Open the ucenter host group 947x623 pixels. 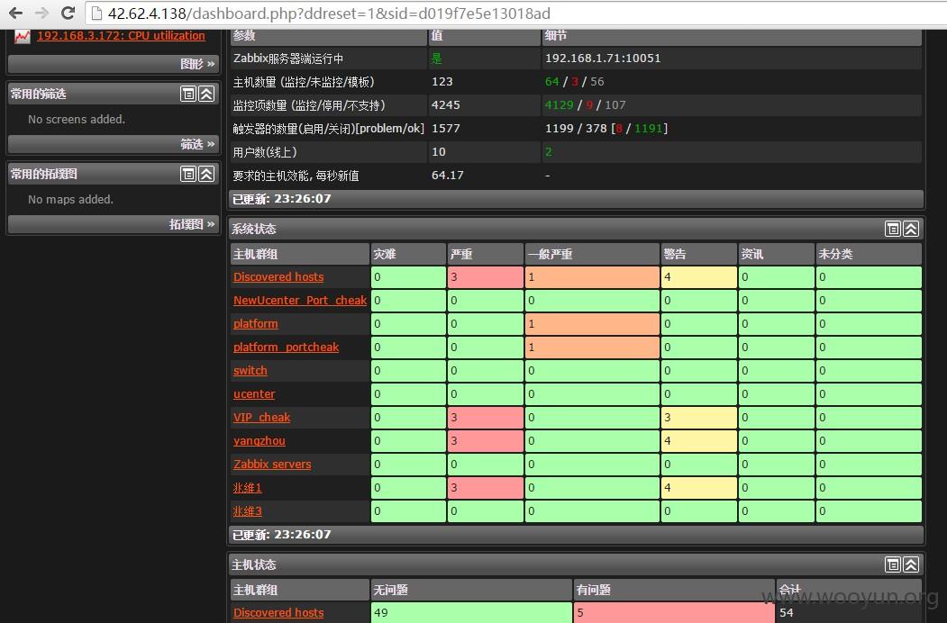click(x=254, y=394)
